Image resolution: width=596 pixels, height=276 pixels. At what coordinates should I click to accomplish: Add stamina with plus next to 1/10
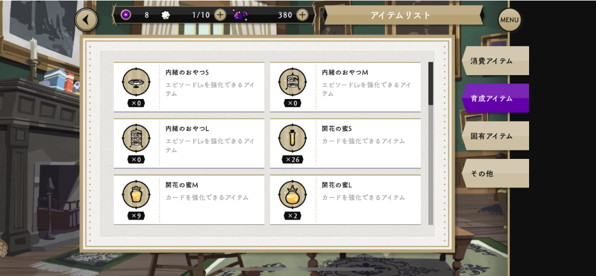coord(220,15)
